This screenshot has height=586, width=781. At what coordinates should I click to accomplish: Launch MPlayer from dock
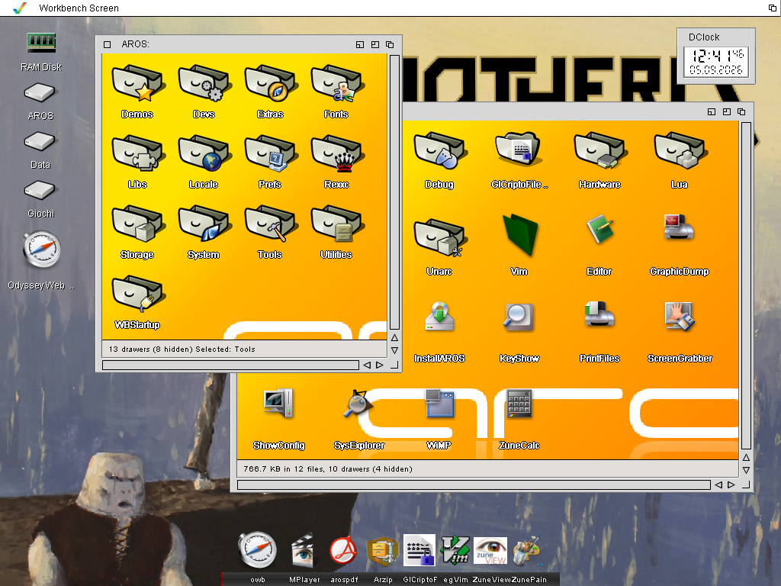coord(302,550)
